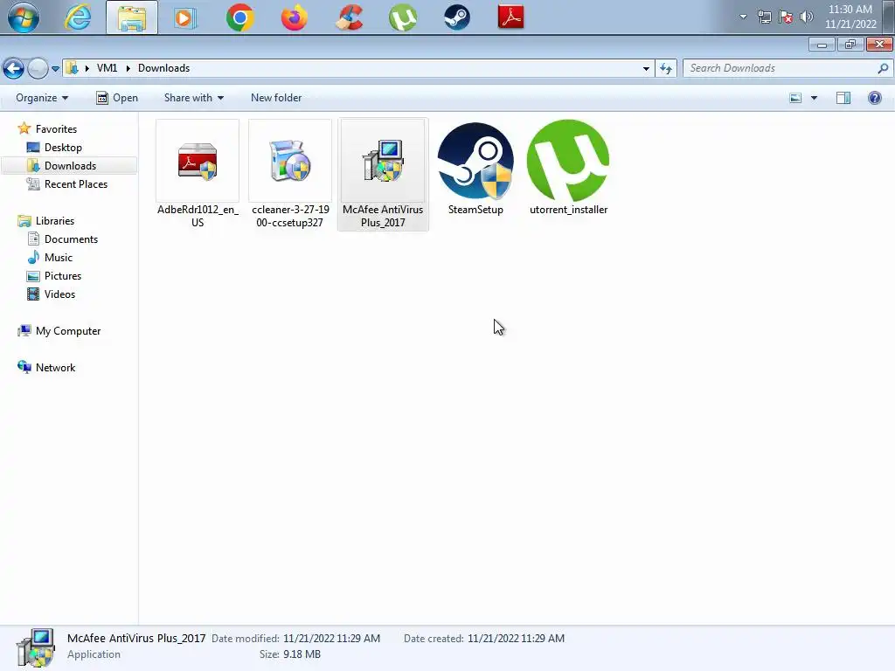
Task: Minimize the Explorer window
Action: click(822, 45)
